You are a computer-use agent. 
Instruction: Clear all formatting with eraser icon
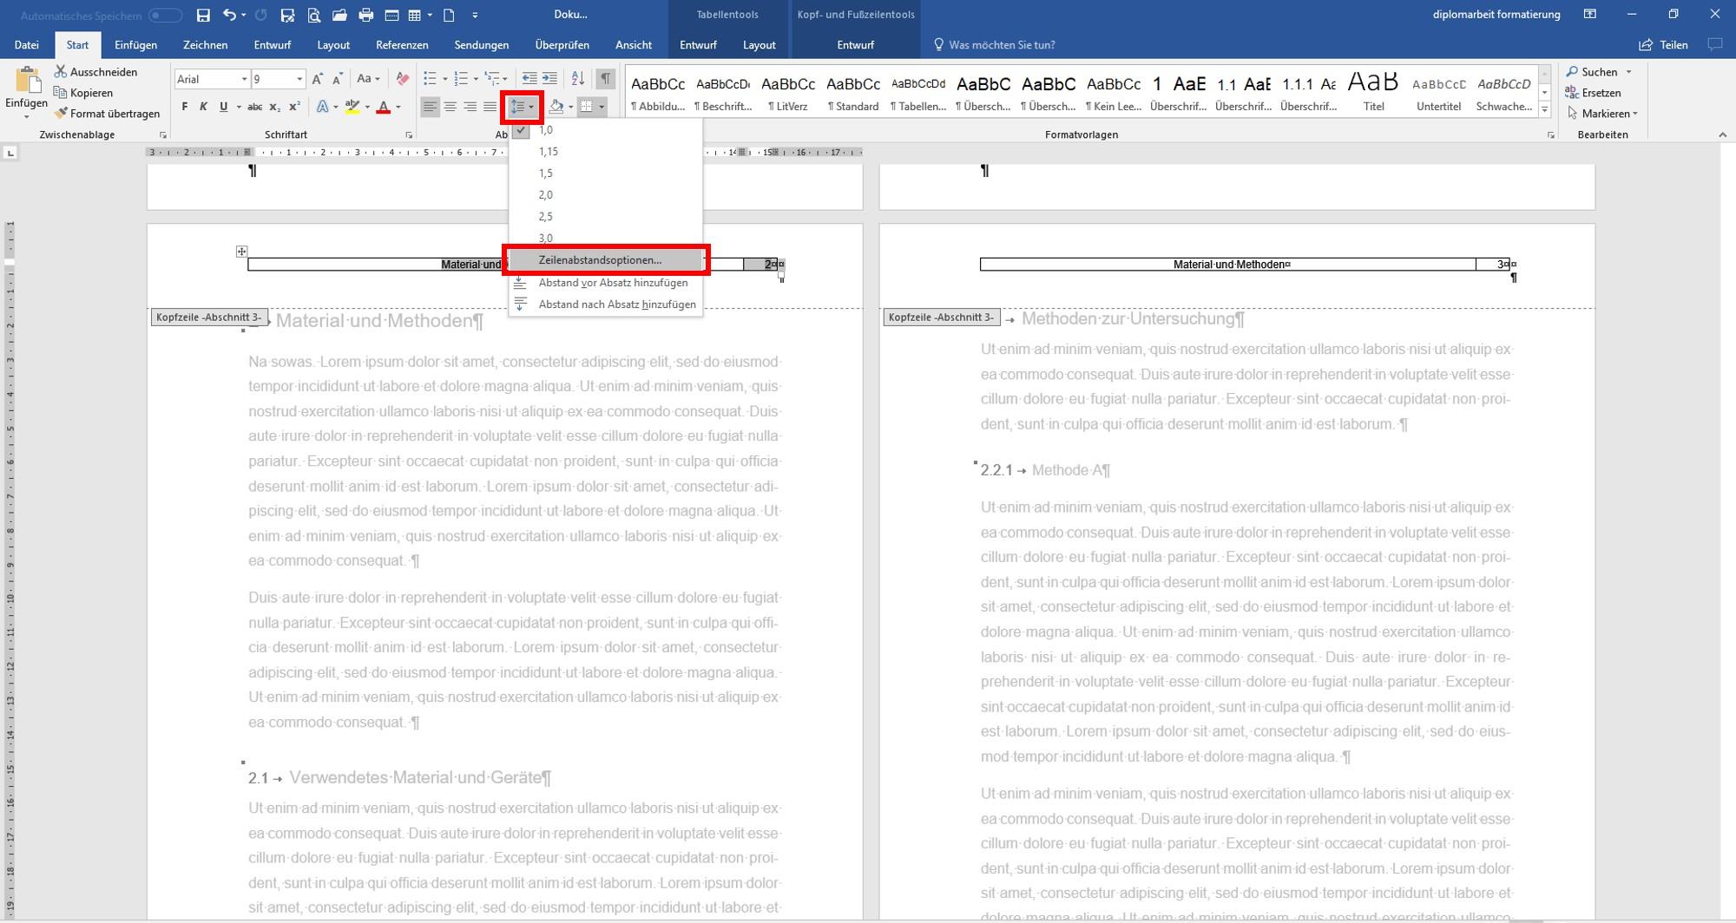(x=402, y=79)
